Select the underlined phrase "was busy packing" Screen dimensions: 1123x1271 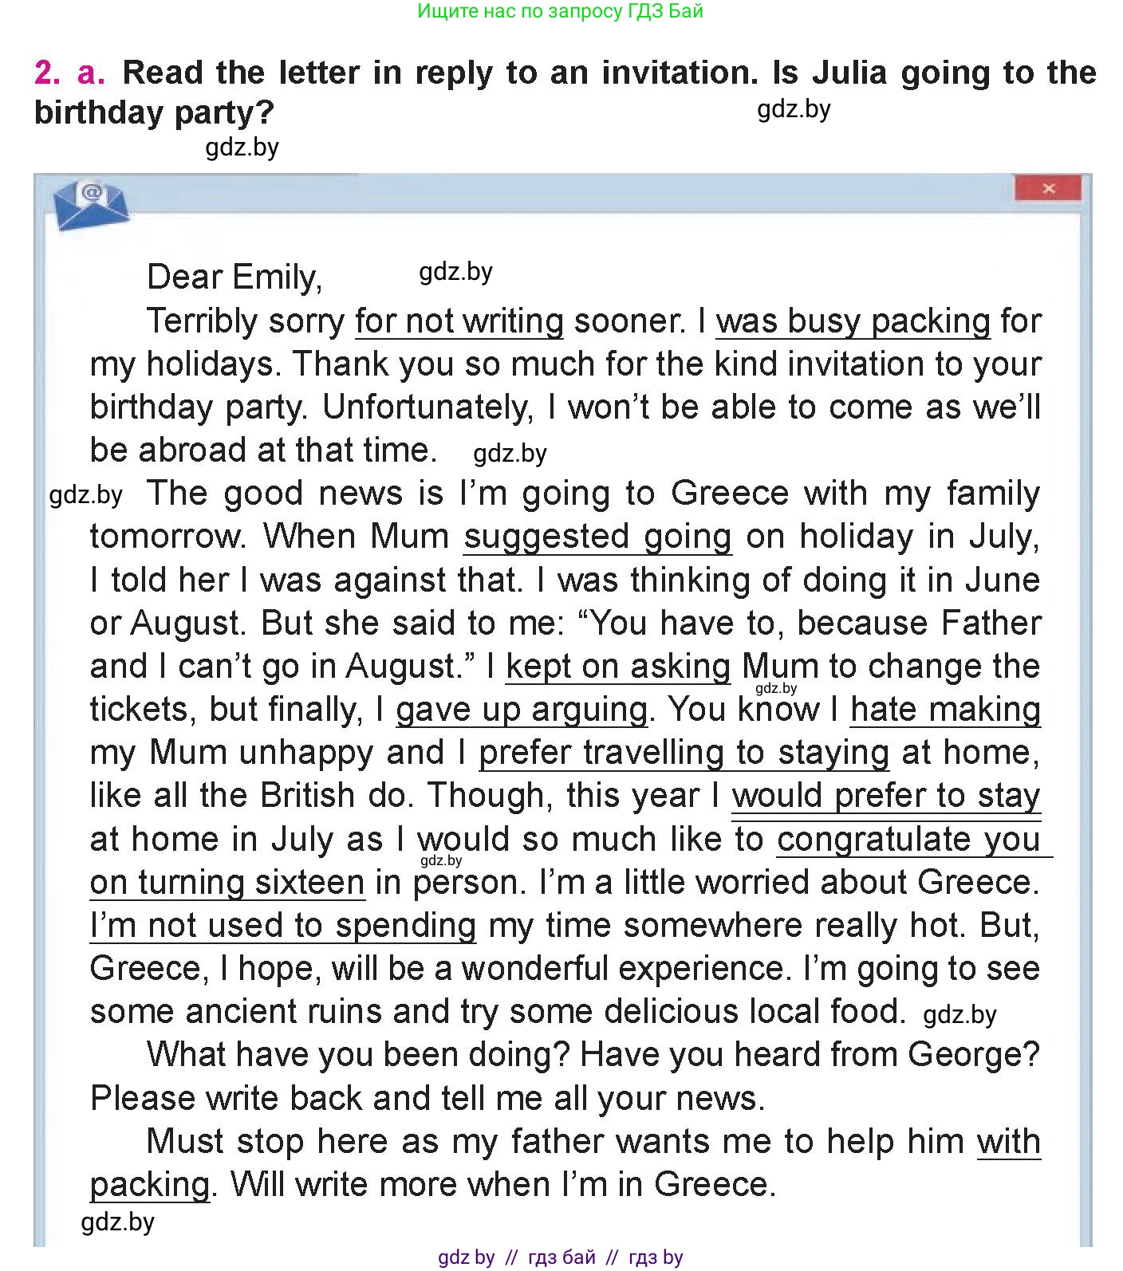point(853,321)
